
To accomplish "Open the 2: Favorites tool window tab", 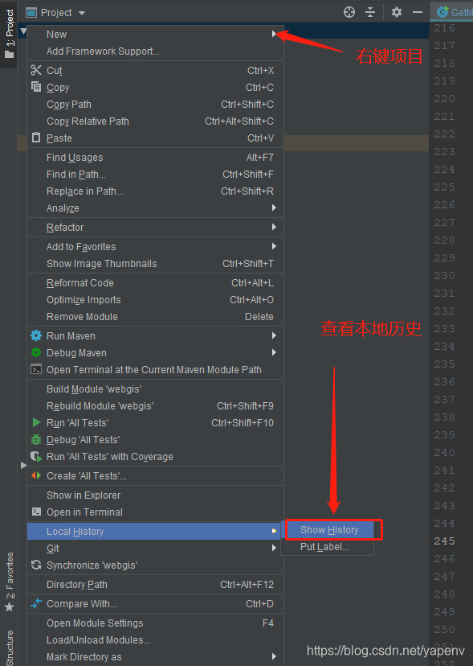I will (x=9, y=582).
